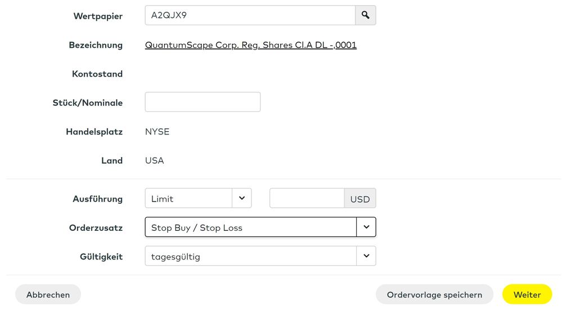The image size is (562, 309).
Task: Click the Stück/Nominale field label
Action: point(87,102)
